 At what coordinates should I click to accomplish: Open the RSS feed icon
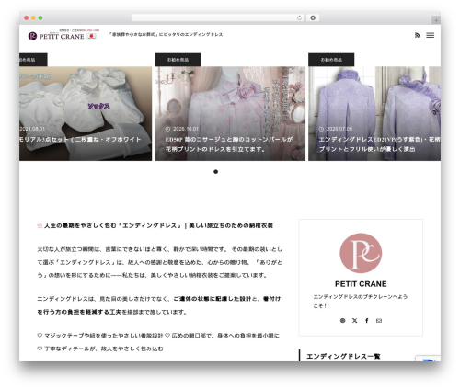click(418, 35)
